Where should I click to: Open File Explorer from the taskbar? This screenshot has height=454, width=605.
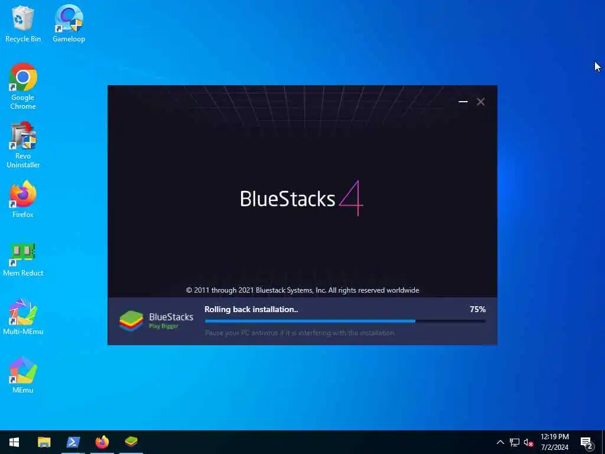pyautogui.click(x=44, y=442)
